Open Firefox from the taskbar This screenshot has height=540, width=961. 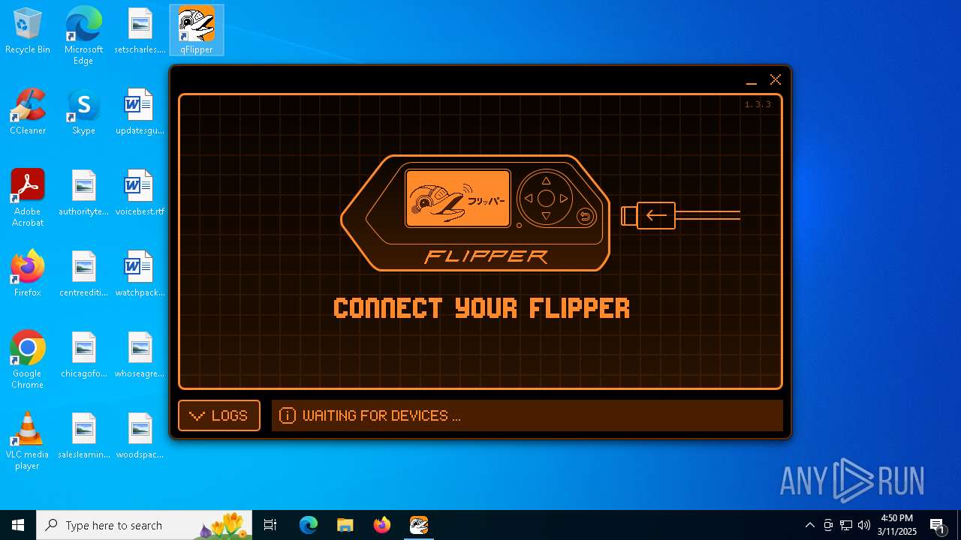click(x=381, y=525)
